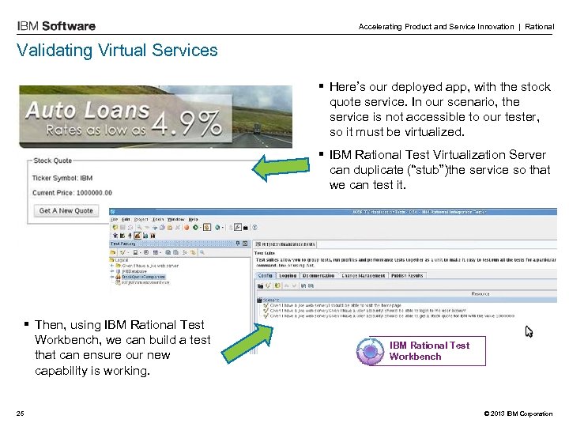Click the green run arrow toolbar icon
569x427 pixels.
pyautogui.click(x=195, y=227)
